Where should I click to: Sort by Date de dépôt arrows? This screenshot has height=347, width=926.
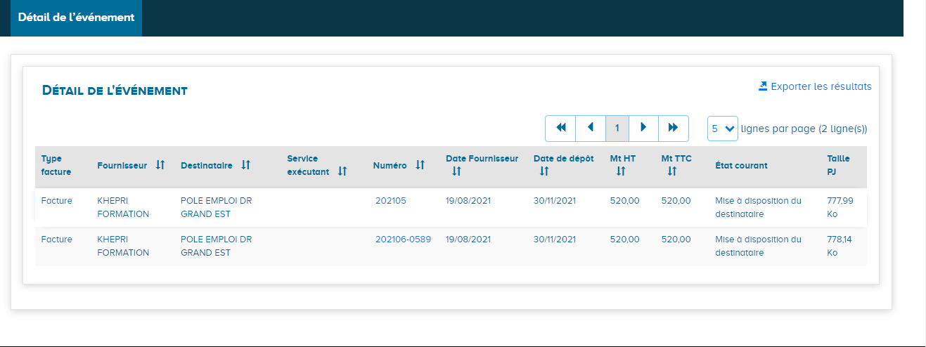click(544, 171)
